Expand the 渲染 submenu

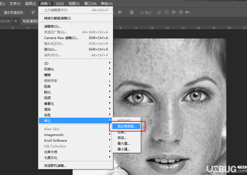pyautogui.click(x=76, y=109)
